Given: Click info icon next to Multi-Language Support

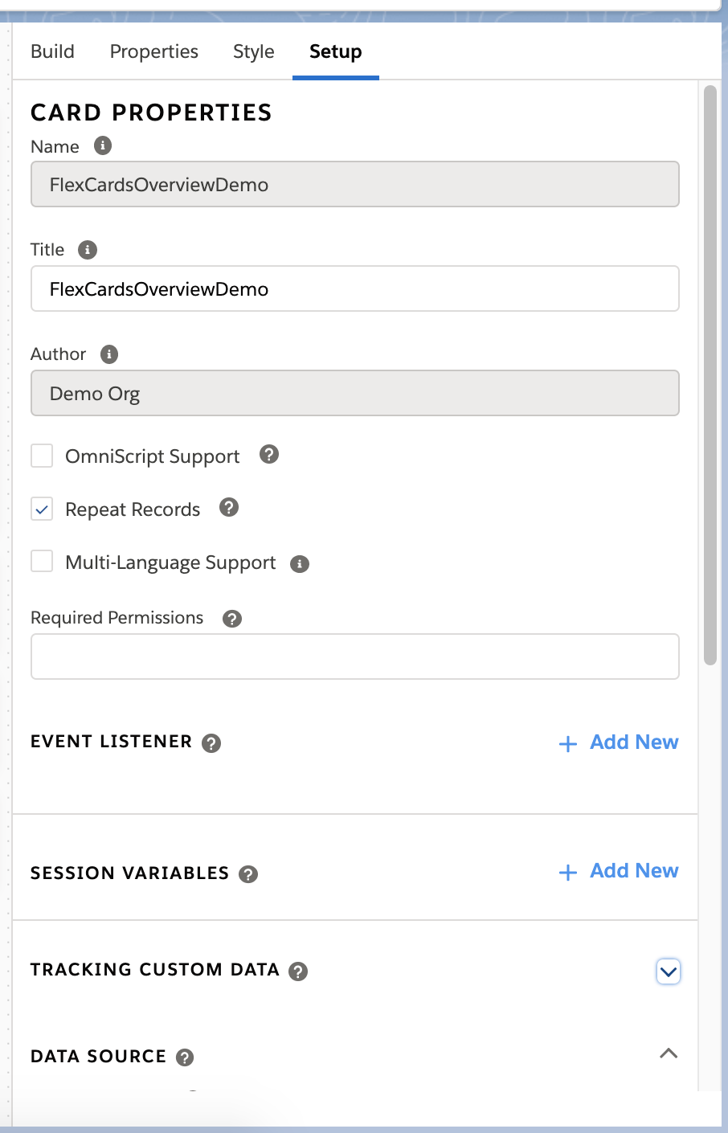Looking at the screenshot, I should (300, 564).
